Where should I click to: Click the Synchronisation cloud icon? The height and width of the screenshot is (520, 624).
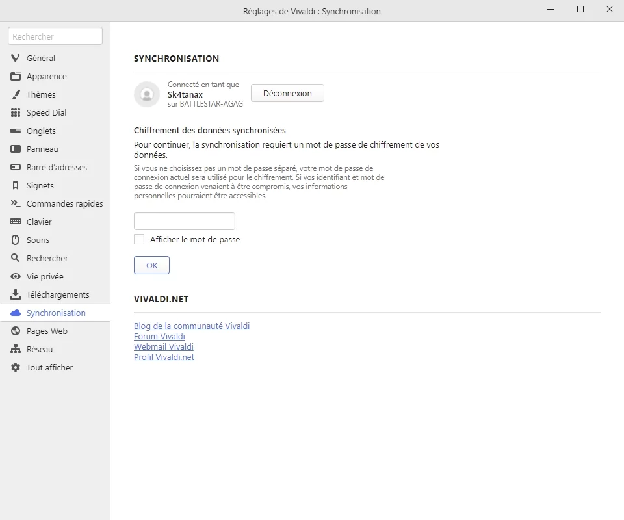[15, 313]
